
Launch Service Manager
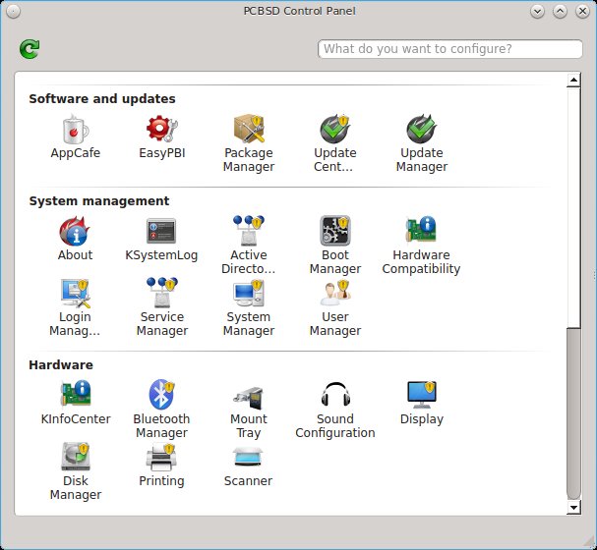point(162,307)
